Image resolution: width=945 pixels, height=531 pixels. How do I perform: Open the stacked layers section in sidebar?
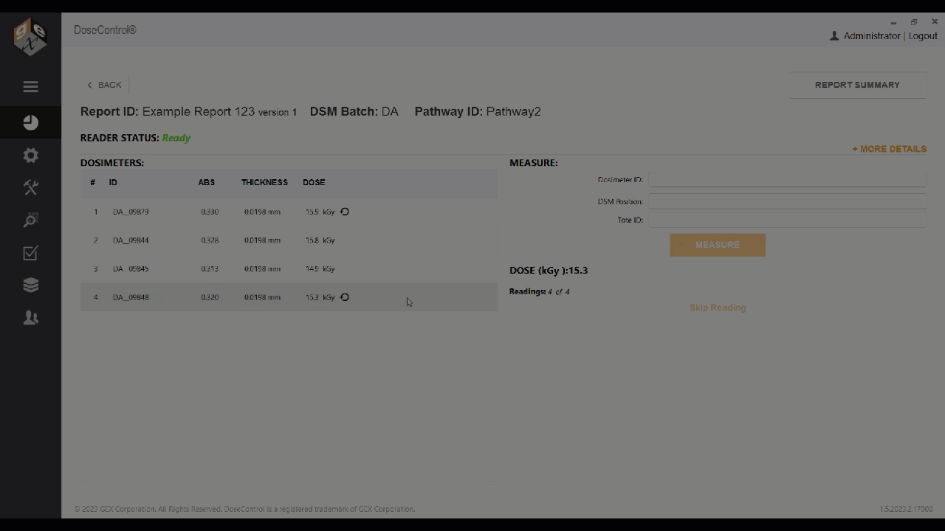(x=30, y=285)
